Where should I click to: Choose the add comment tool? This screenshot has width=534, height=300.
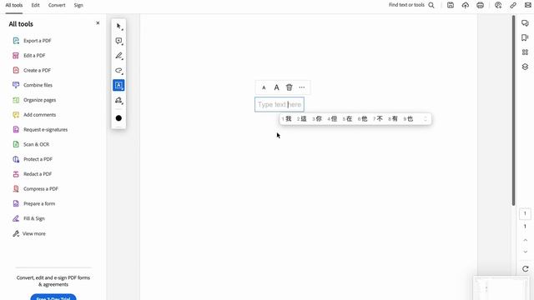[x=118, y=41]
